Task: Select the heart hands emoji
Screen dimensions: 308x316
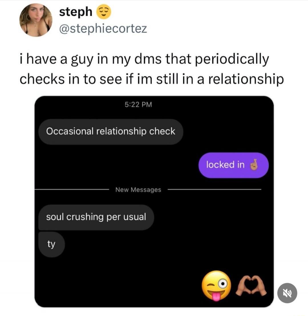Action: 251,286
